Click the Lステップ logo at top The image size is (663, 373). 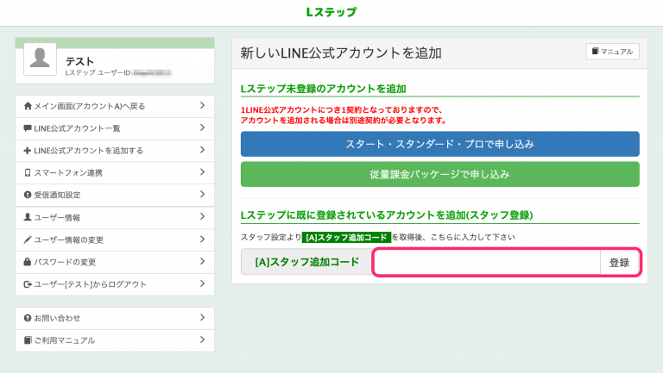(331, 12)
